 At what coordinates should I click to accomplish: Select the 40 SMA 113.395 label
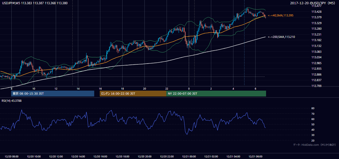281,16
